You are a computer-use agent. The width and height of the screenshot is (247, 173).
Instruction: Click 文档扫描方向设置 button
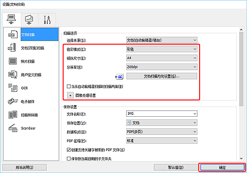click(x=162, y=76)
